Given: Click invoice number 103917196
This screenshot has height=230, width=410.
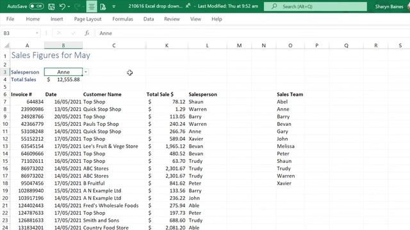Looking at the screenshot, I should 31,198.
